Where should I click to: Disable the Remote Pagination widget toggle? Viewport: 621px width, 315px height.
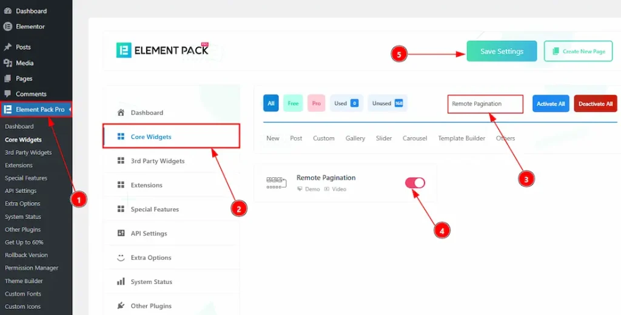tap(415, 183)
